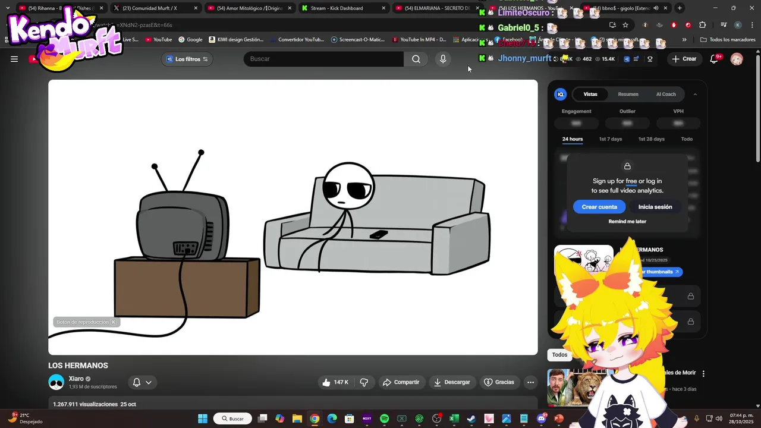Screen dimensions: 761x428
Task: Click Gracias button
Action: [x=499, y=382]
